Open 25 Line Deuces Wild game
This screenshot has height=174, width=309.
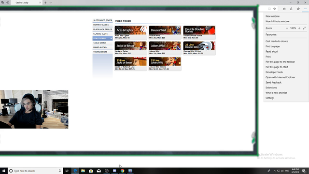[199, 48]
